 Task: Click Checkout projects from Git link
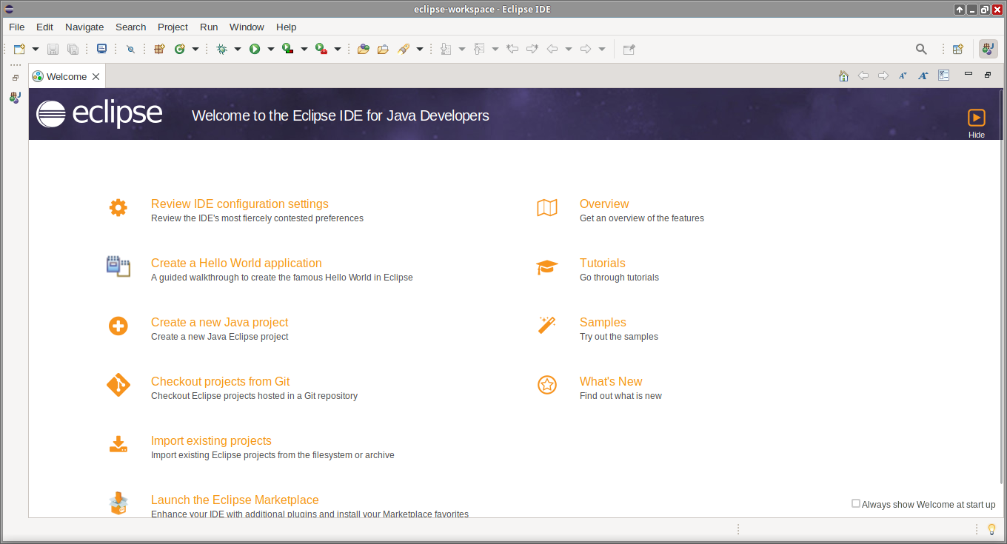pyautogui.click(x=220, y=381)
